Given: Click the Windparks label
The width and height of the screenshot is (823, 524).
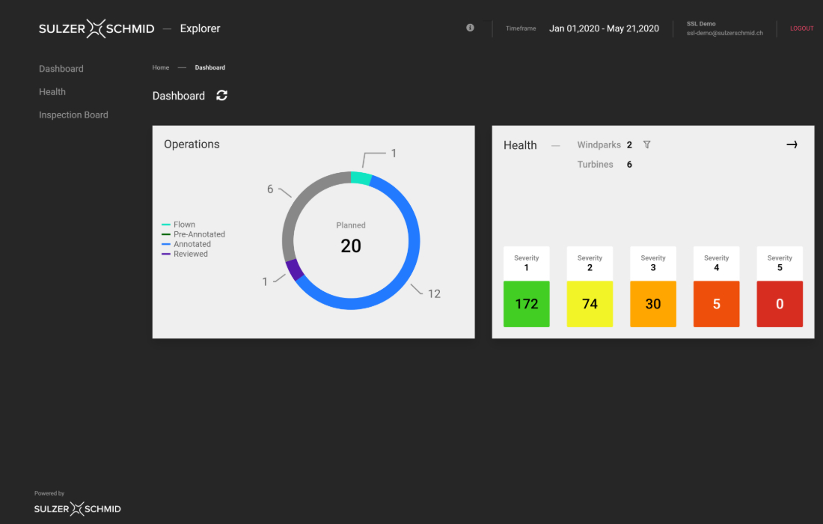Looking at the screenshot, I should click(599, 145).
